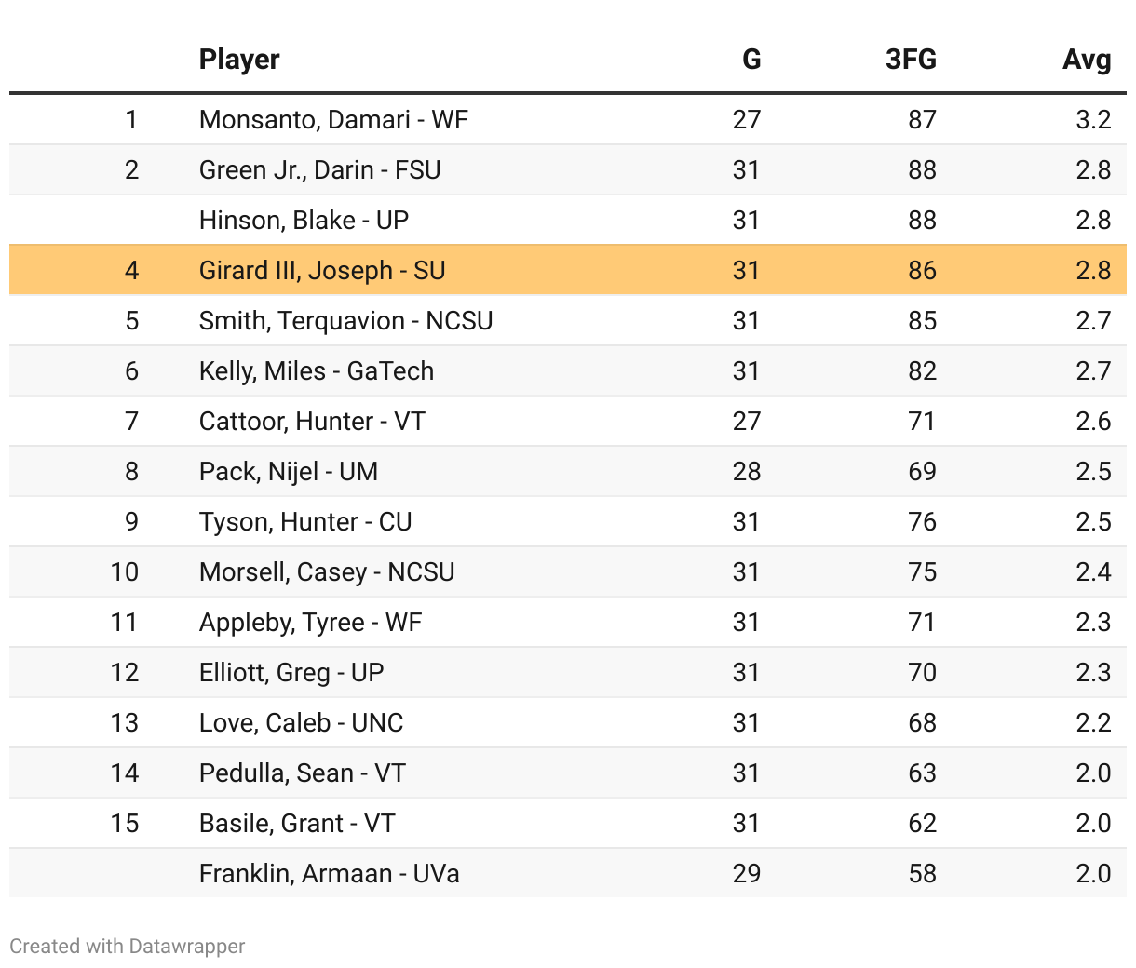The image size is (1136, 968).
Task: Select Tyson, Hunter - CU row
Action: tap(305, 522)
